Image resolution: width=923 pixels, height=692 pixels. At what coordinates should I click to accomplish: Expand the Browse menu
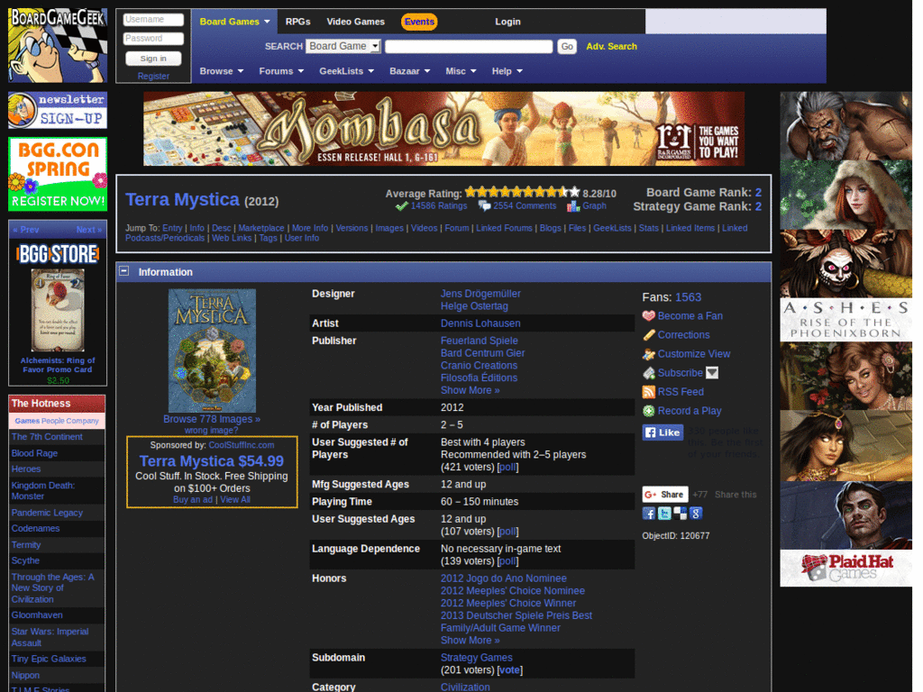pos(222,71)
